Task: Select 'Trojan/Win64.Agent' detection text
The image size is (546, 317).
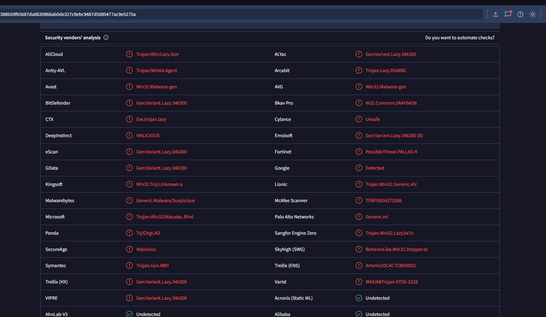Action: point(157,71)
